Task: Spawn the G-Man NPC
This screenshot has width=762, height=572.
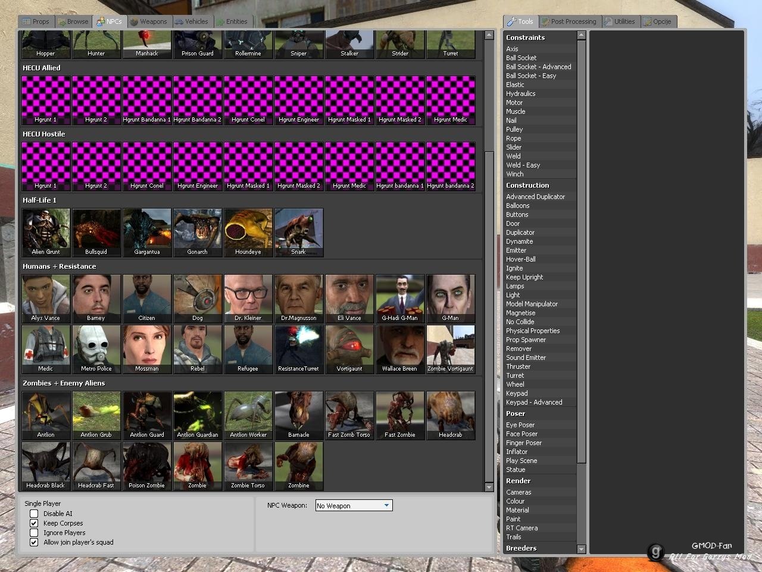Action: click(451, 299)
